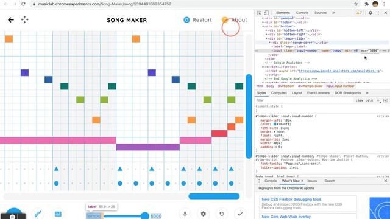Collapse the div id bottom node

263,26
